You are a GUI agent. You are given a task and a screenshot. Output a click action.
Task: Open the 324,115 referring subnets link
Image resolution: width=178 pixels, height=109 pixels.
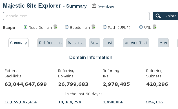pyautogui.click(x=154, y=102)
